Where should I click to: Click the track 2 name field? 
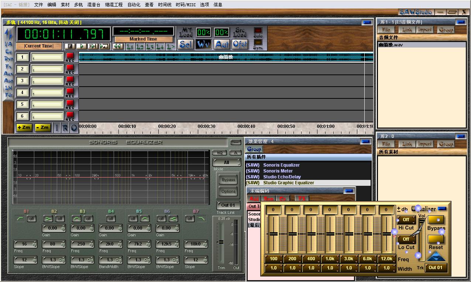(x=47, y=69)
